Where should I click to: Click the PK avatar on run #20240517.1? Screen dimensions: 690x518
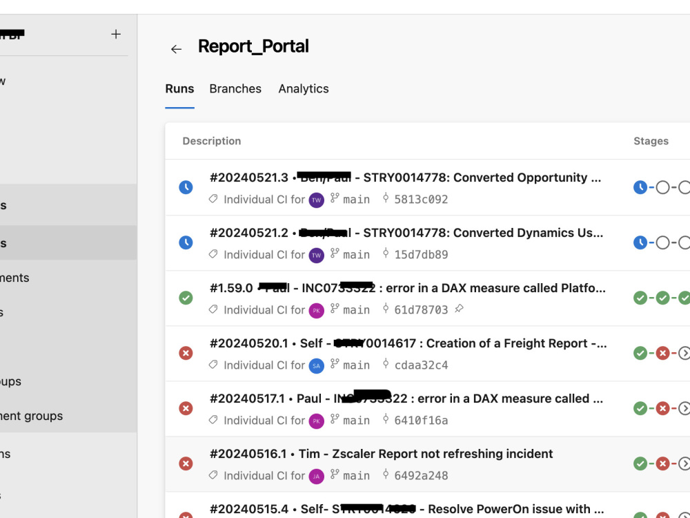coord(317,421)
